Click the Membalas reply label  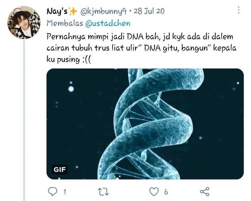(x=65, y=24)
